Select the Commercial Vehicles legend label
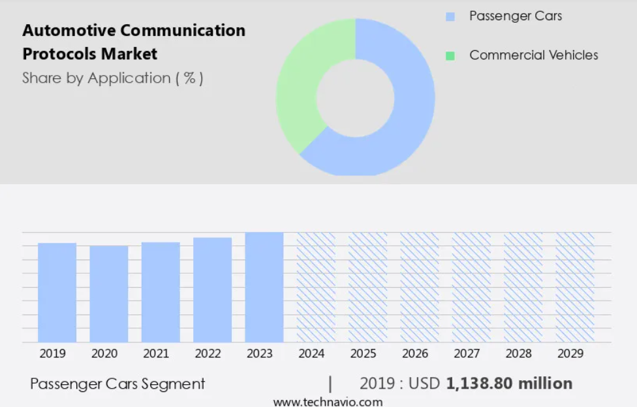This screenshot has width=637, height=407. (533, 55)
